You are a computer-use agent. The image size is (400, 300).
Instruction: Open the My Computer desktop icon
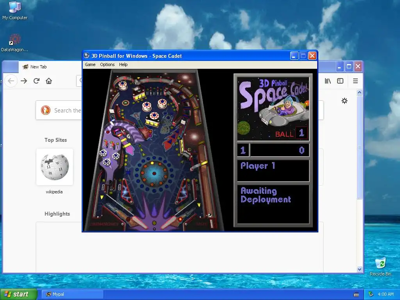pos(15,10)
